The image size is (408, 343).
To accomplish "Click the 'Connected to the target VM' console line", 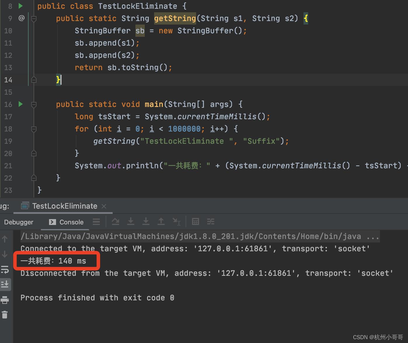I will tap(195, 249).
